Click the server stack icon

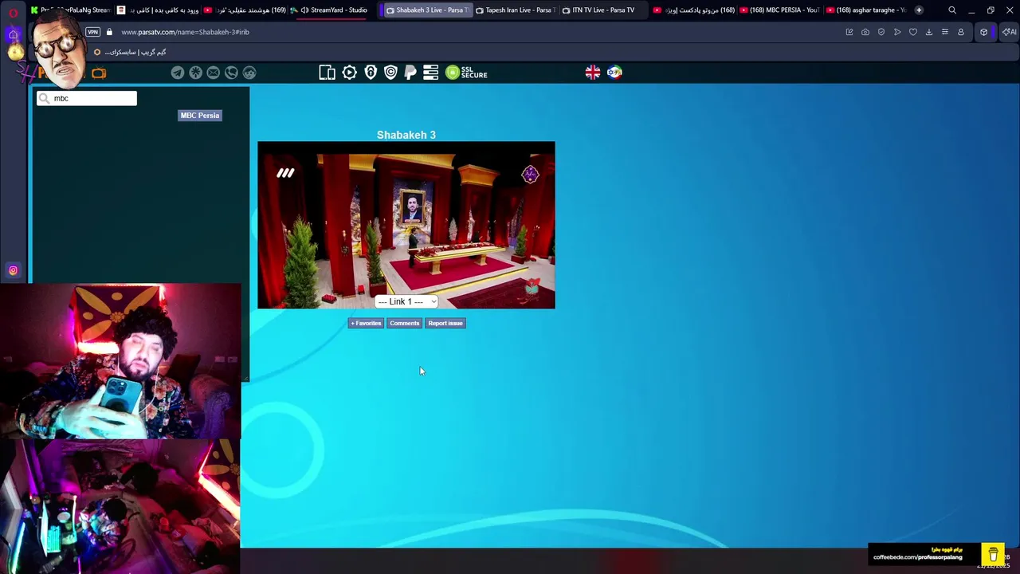coord(431,73)
